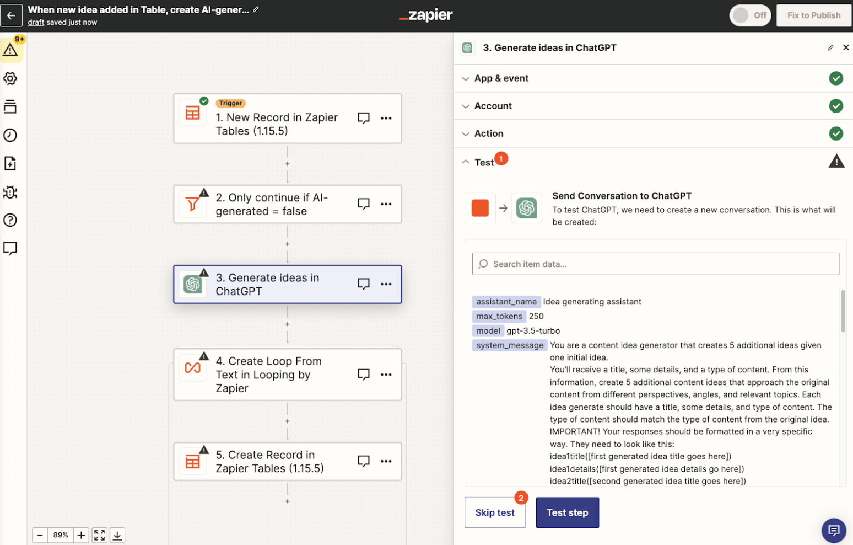This screenshot has width=853, height=545.
Task: Expand the Account section
Action: [x=465, y=106]
